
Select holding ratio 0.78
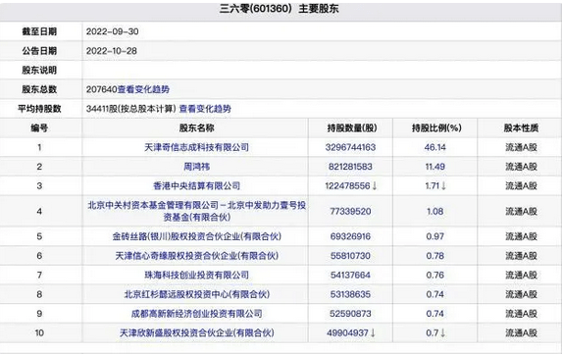434,256
